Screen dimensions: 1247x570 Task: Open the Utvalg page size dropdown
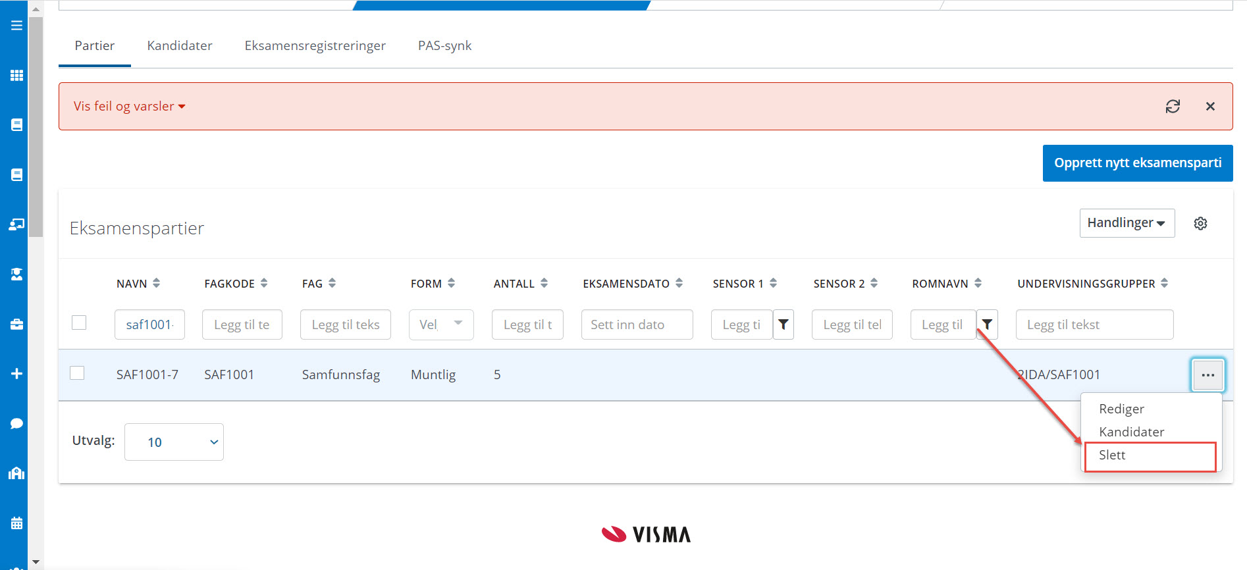[174, 442]
